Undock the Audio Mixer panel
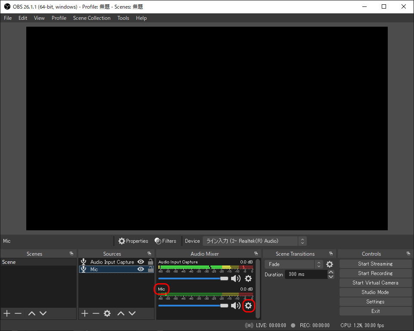This screenshot has width=414, height=331. point(256,254)
